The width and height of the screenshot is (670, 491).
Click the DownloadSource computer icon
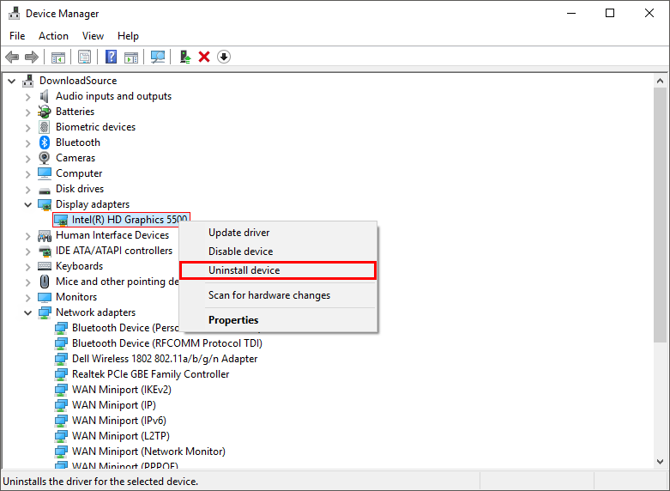click(28, 81)
